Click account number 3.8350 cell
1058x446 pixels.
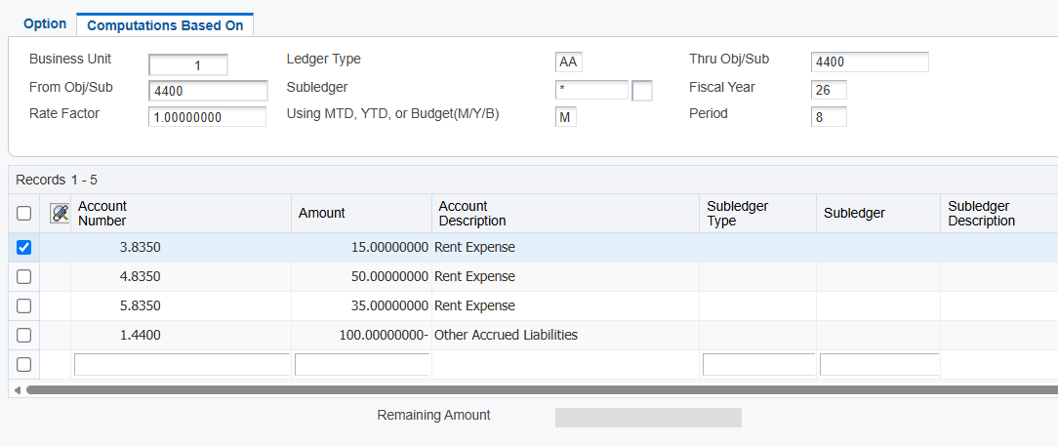click(x=181, y=248)
